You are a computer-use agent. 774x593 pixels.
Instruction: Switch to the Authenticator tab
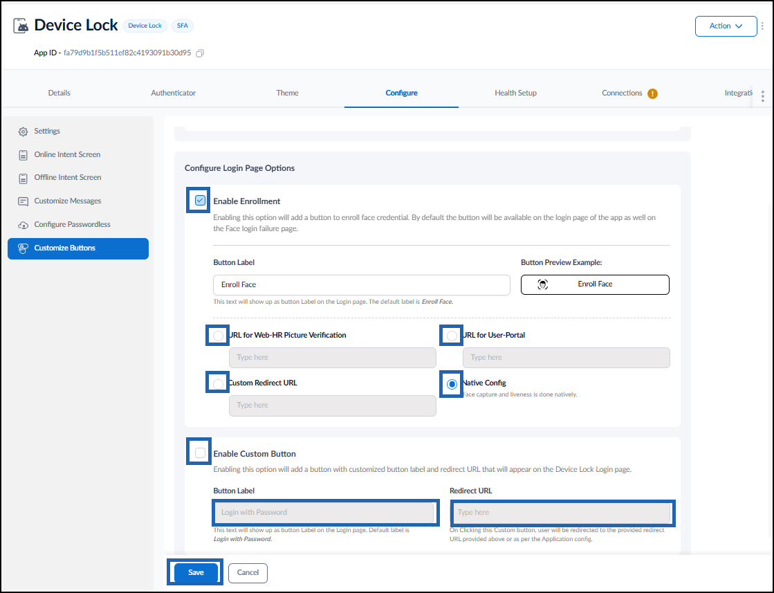point(173,93)
